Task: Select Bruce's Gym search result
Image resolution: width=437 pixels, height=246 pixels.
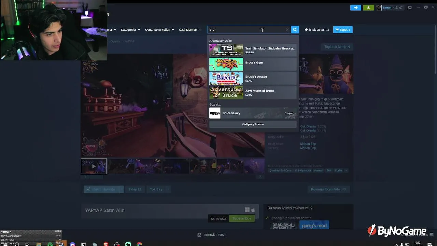Action: click(x=253, y=64)
